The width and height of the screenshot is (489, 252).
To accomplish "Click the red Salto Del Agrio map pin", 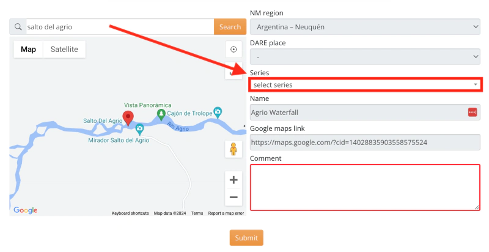I will pos(128,117).
